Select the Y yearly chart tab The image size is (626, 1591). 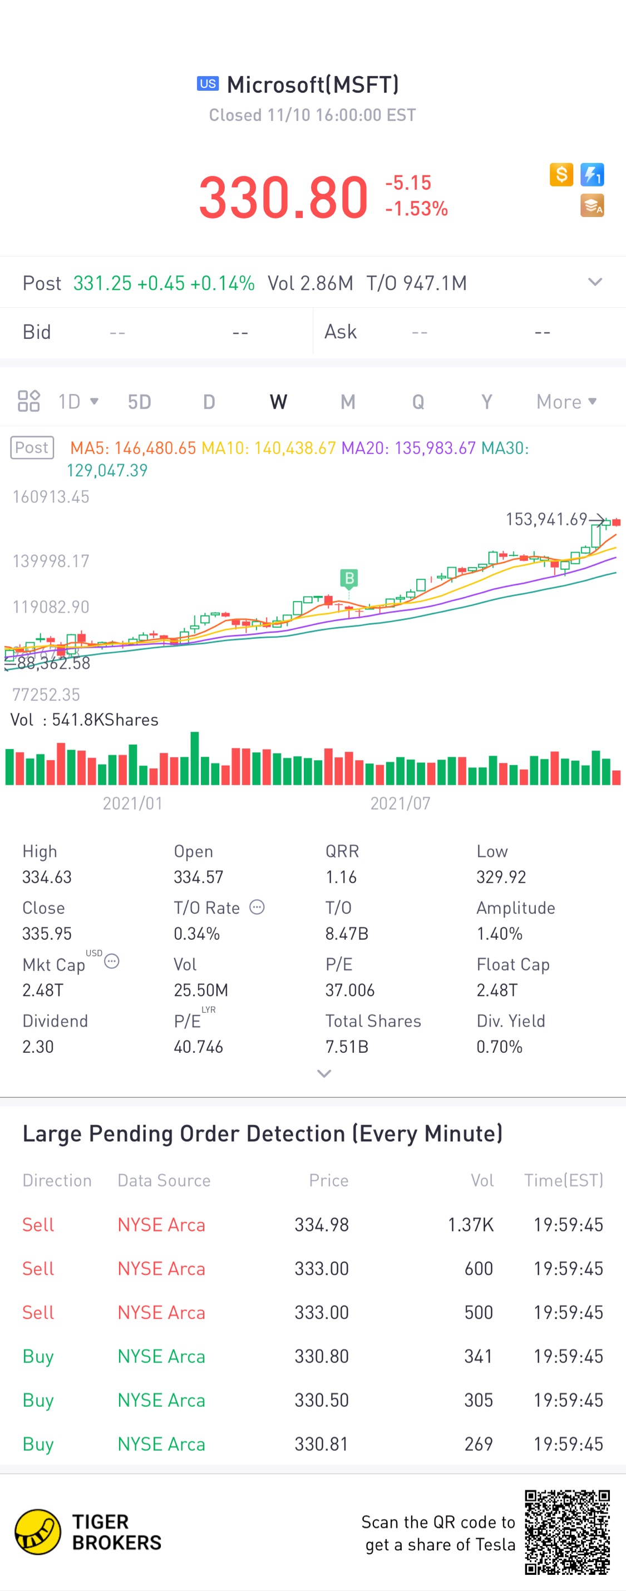point(487,401)
